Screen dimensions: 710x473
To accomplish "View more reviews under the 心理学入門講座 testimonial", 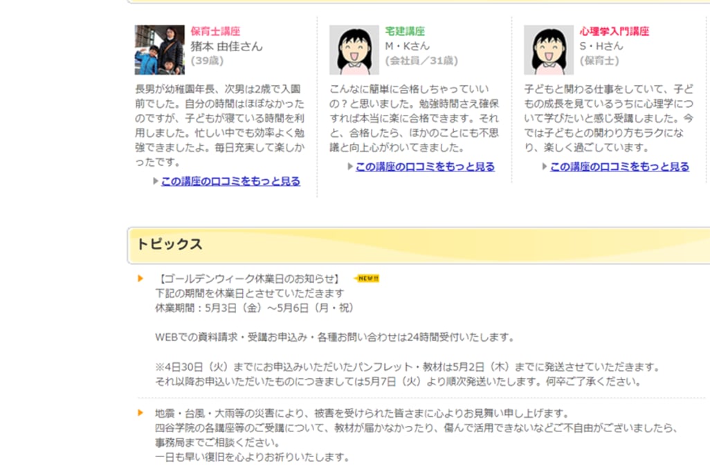I will pos(619,167).
